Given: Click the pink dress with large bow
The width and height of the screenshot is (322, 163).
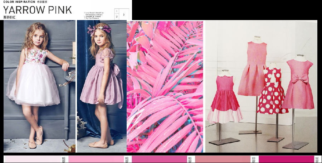Looking at the screenshot, I should (x=299, y=86).
